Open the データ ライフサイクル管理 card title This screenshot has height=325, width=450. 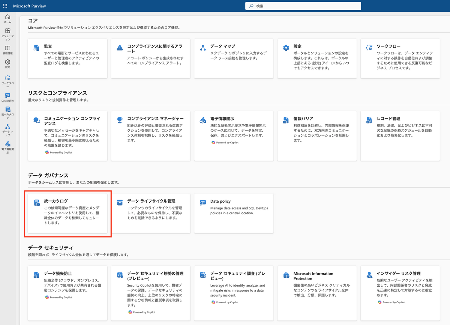coord(151,201)
